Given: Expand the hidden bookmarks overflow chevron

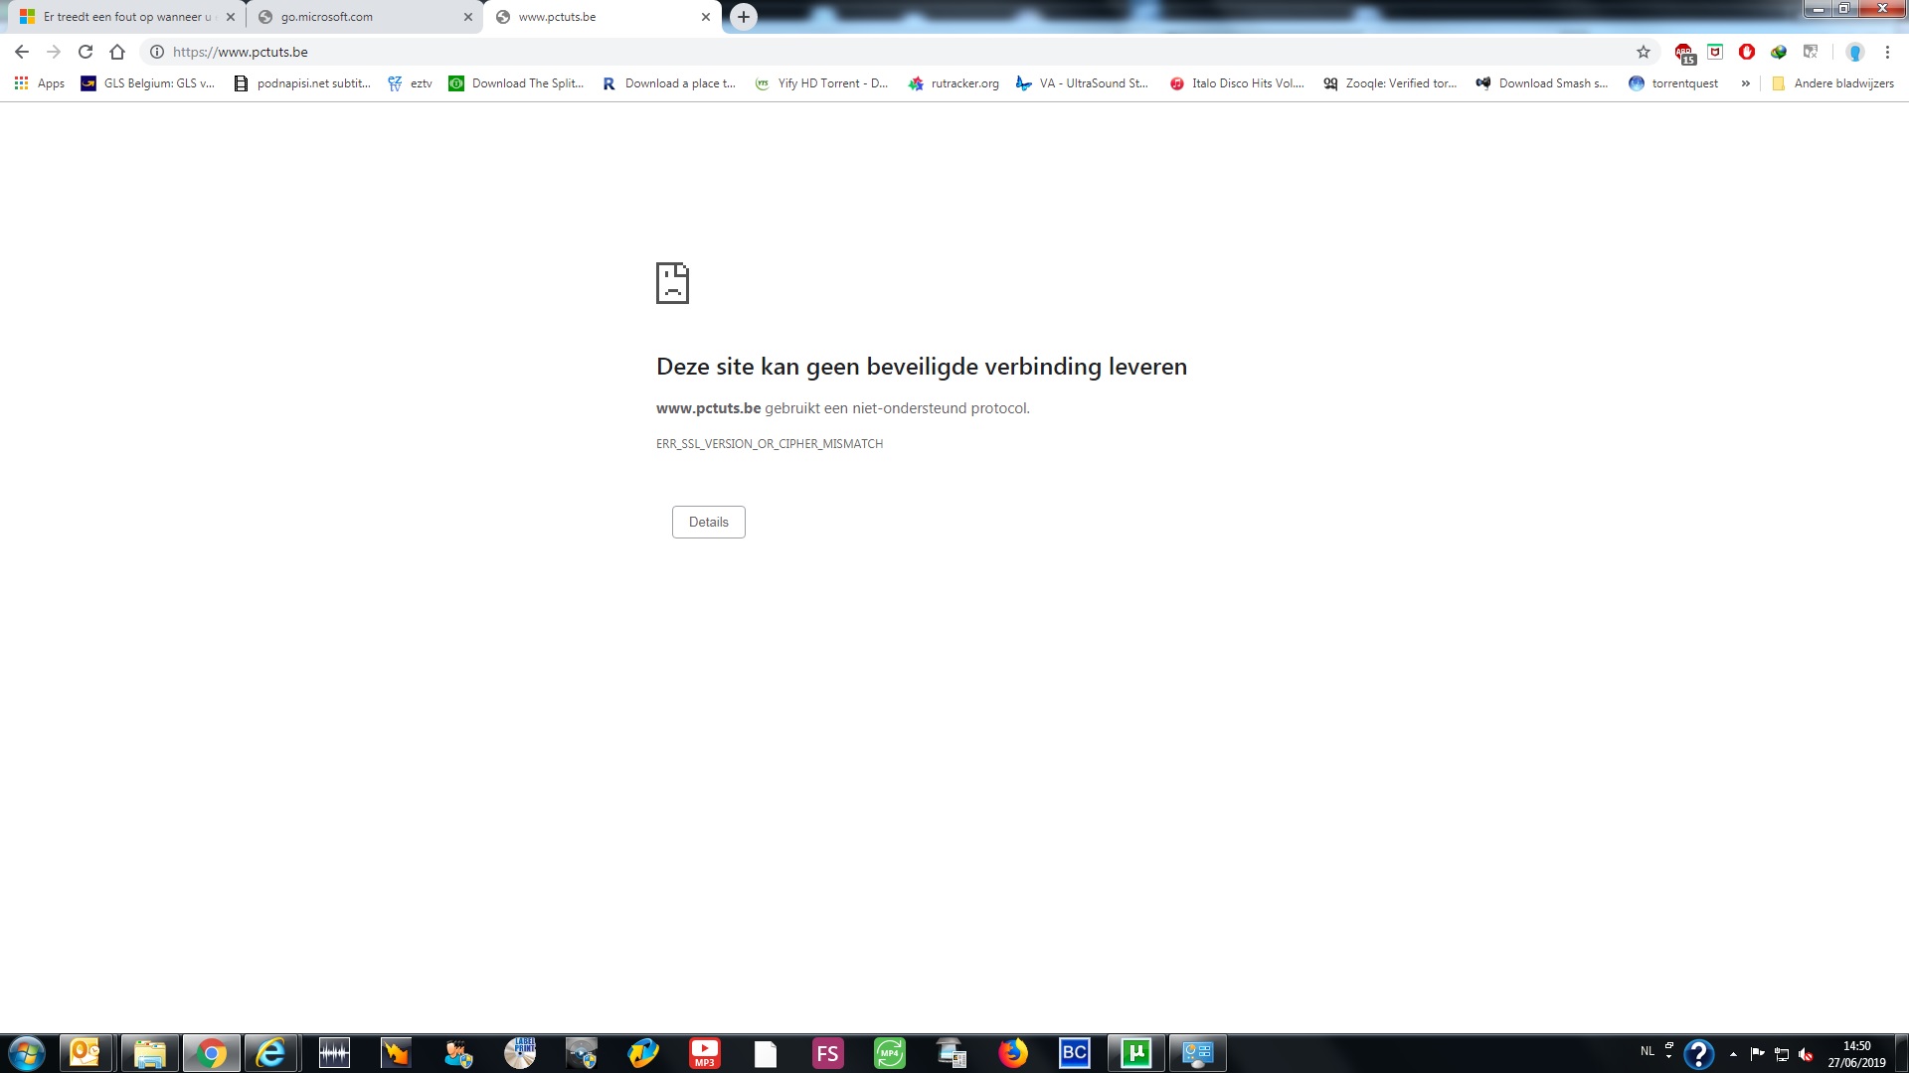Looking at the screenshot, I should [x=1745, y=83].
